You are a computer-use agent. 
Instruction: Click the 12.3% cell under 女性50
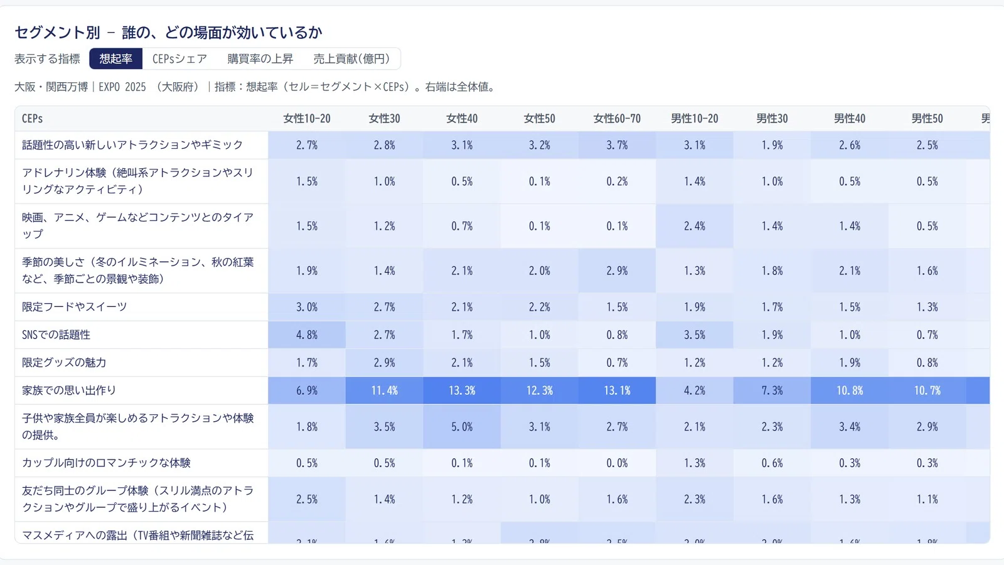coord(540,390)
